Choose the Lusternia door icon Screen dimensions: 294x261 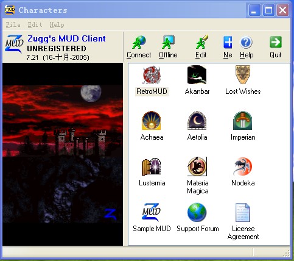tap(152, 166)
